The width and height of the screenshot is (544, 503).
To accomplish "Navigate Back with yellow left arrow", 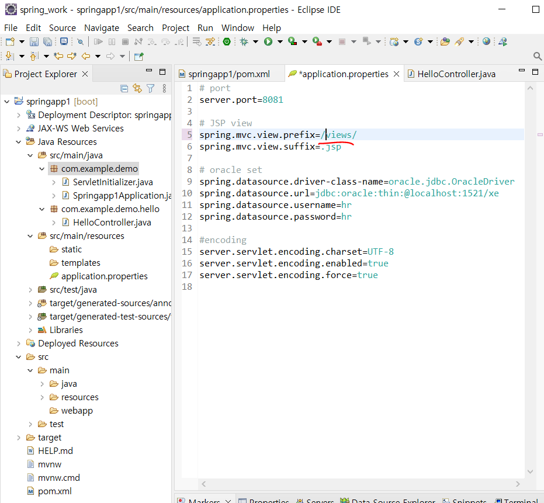I will 86,56.
